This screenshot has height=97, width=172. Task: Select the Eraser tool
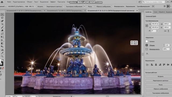[x=2, y=30]
